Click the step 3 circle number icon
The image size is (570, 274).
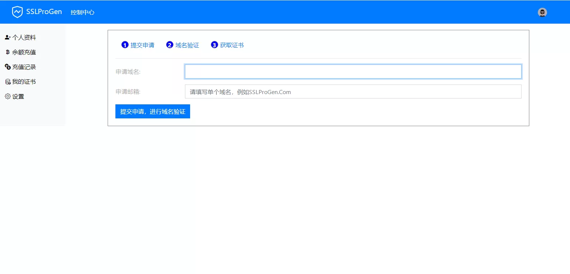(x=214, y=45)
